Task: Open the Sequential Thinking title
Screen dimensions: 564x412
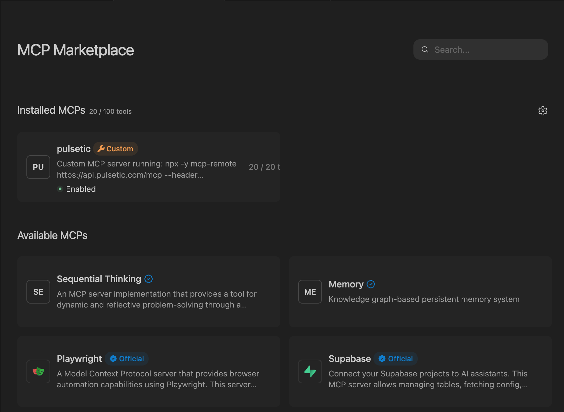Action: pos(99,279)
